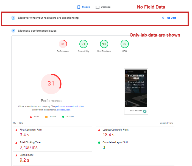This screenshot has width=192, height=166.
Task: Click the green circle 90–100 legend icon
Action: [63, 117]
